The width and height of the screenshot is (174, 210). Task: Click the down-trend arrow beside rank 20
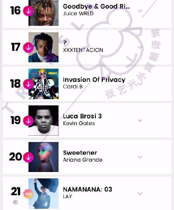coord(28,157)
